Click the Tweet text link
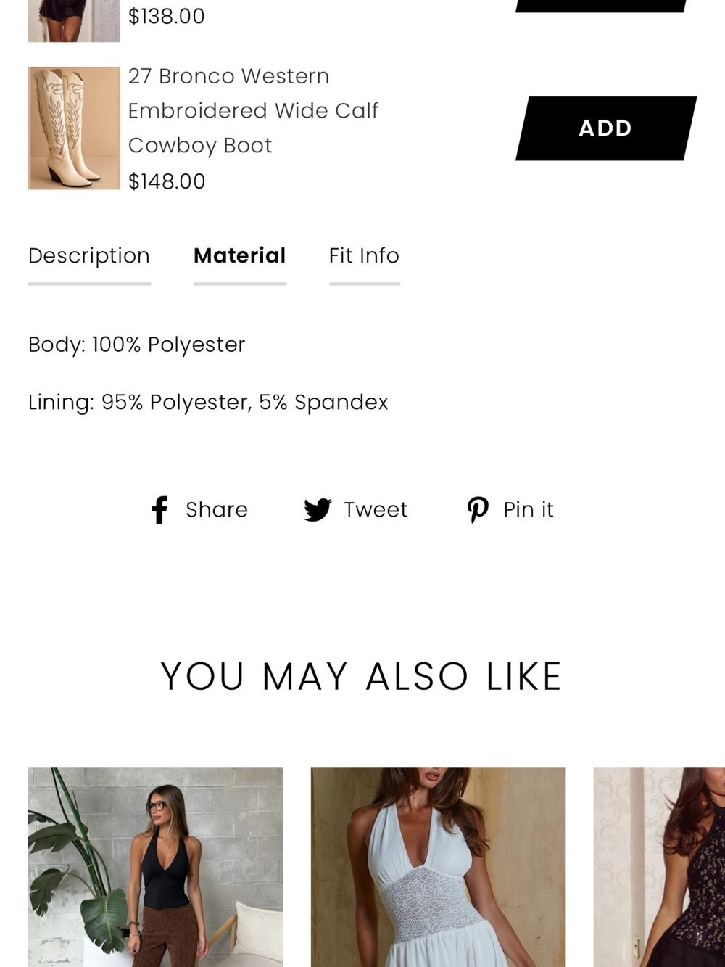The image size is (725, 967). click(376, 510)
